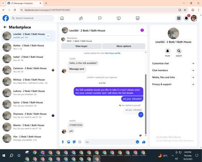
Task: Open the Facebook logo home link
Action: (x=6, y=18)
